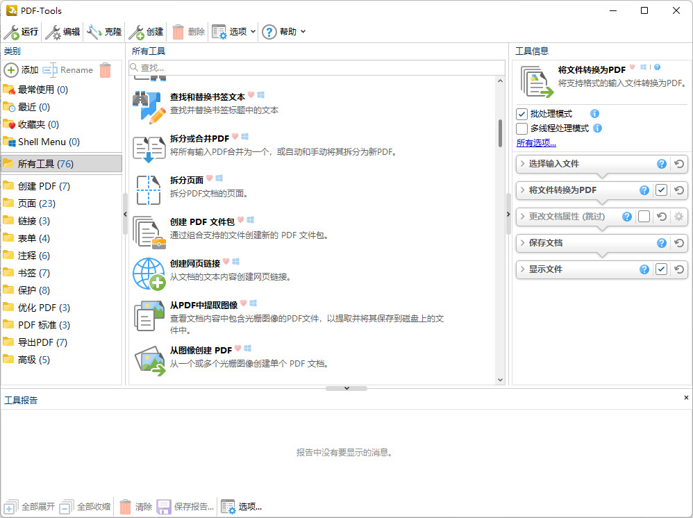Click the scroll up arrow of tool list

(500, 81)
